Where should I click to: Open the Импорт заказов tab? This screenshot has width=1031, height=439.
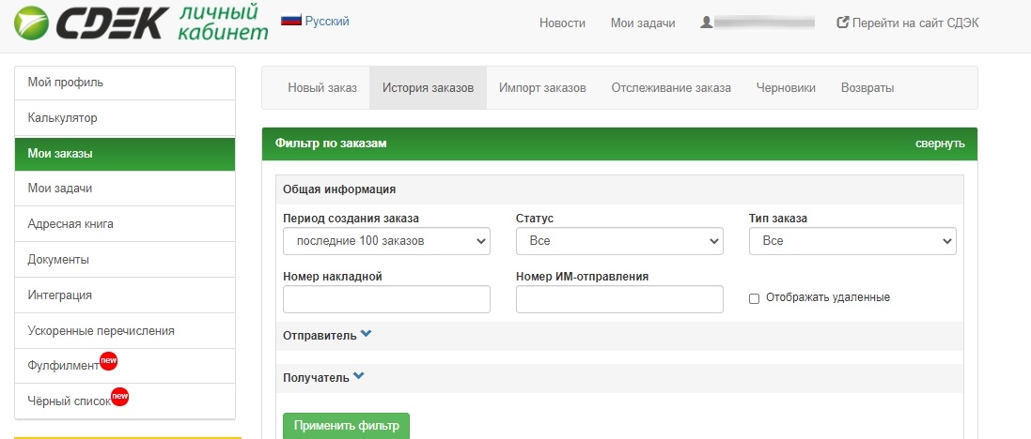click(542, 88)
